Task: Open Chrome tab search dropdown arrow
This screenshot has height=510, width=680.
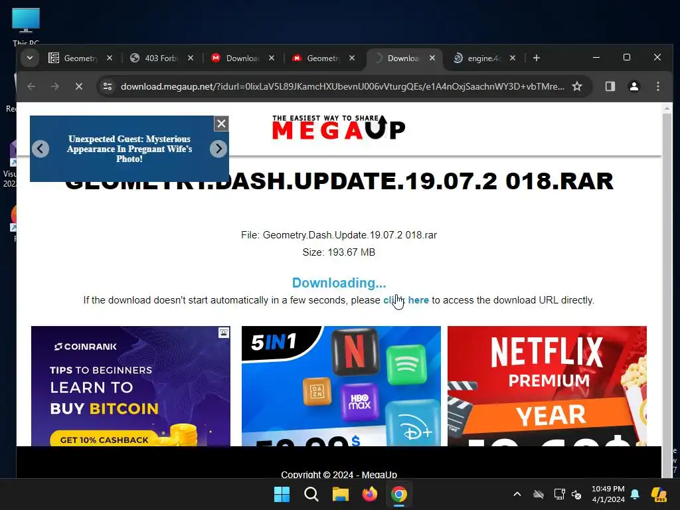Action: (29, 58)
